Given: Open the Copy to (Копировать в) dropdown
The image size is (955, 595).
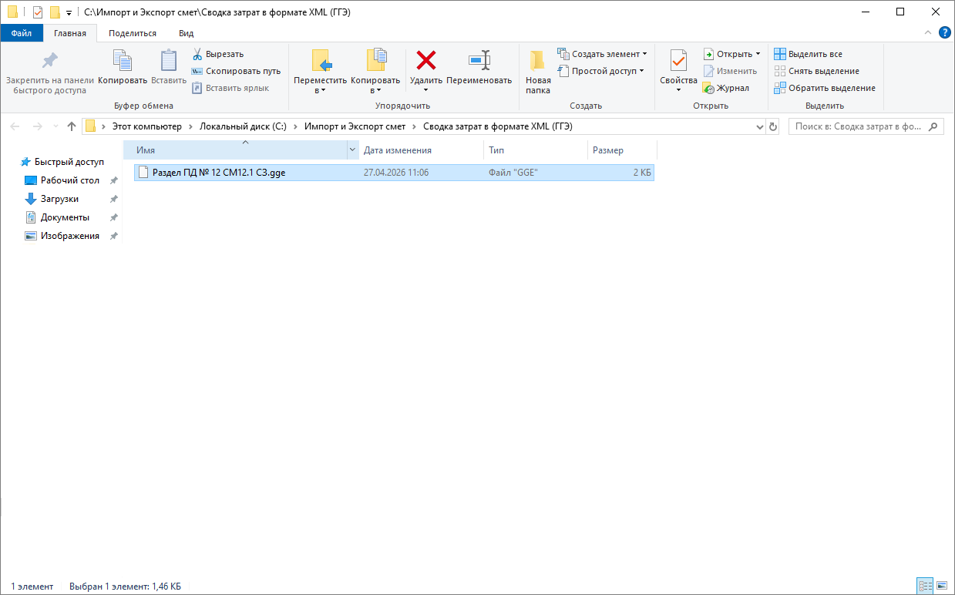Looking at the screenshot, I should coord(375,86).
